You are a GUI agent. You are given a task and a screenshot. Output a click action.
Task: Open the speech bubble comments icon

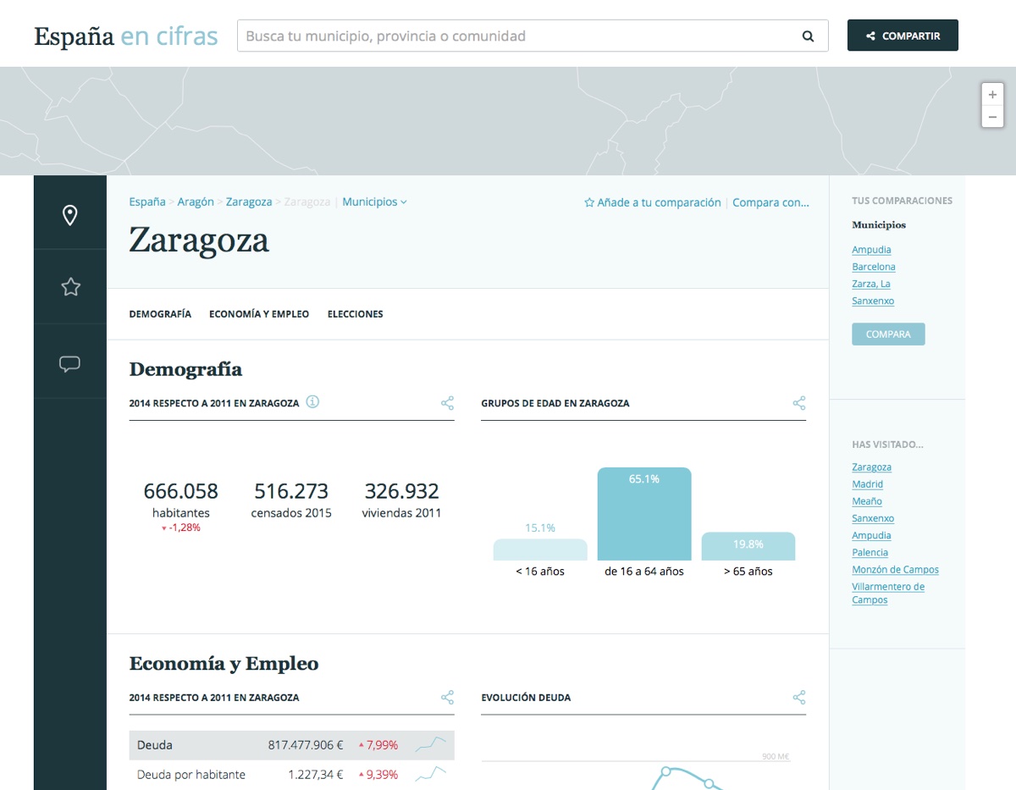pos(70,364)
